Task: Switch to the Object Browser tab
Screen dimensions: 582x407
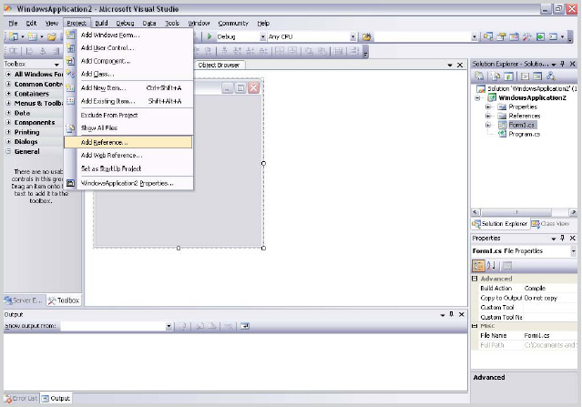Action: click(219, 65)
